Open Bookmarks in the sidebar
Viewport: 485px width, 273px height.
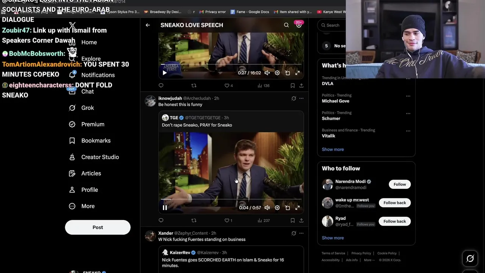pyautogui.click(x=90, y=141)
